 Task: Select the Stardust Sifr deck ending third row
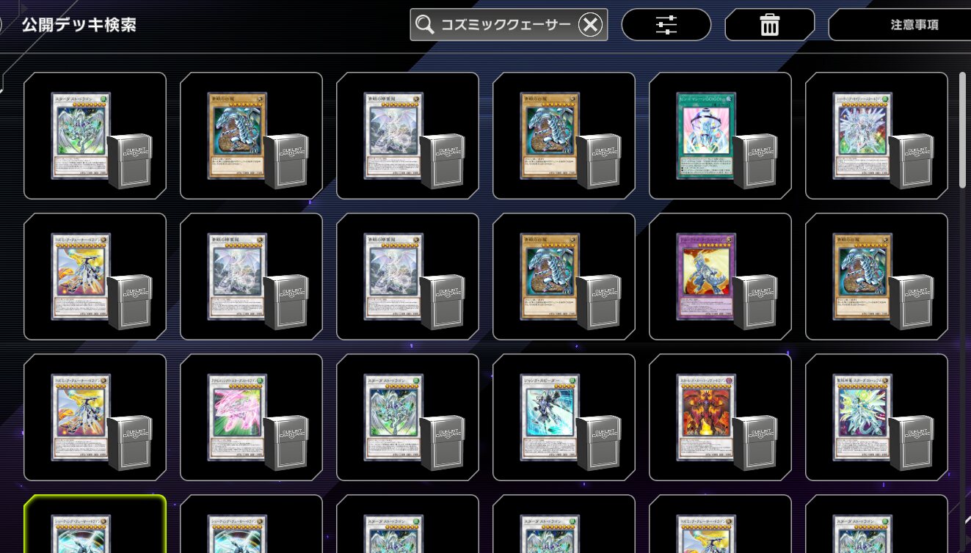tap(876, 417)
